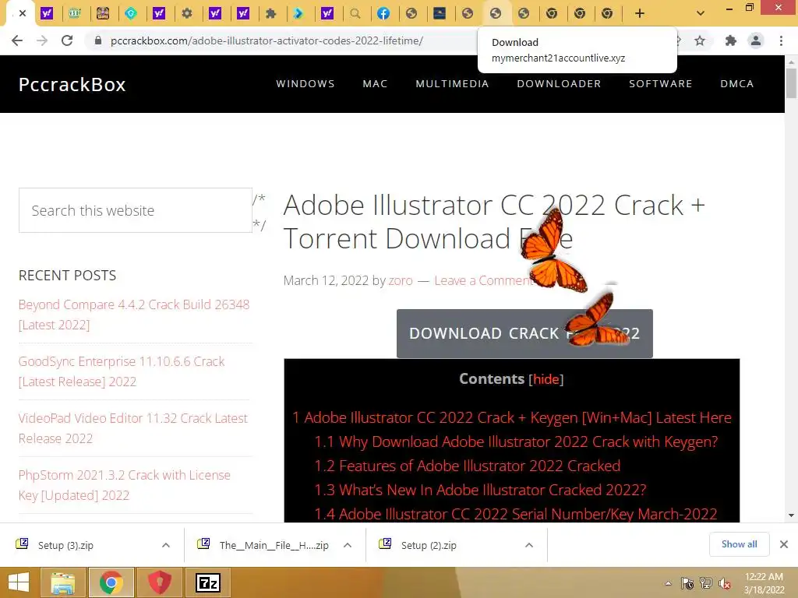Screen dimensions: 798x598
Task: View site info via padlock icon
Action: click(98, 40)
